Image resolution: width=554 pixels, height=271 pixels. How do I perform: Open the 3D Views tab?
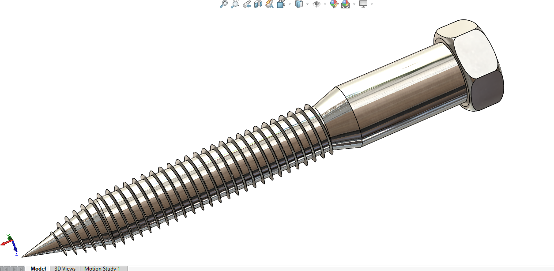coord(65,268)
